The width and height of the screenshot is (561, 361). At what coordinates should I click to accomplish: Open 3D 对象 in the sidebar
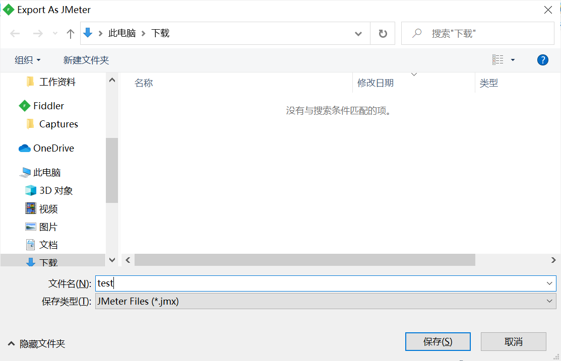[x=56, y=190]
